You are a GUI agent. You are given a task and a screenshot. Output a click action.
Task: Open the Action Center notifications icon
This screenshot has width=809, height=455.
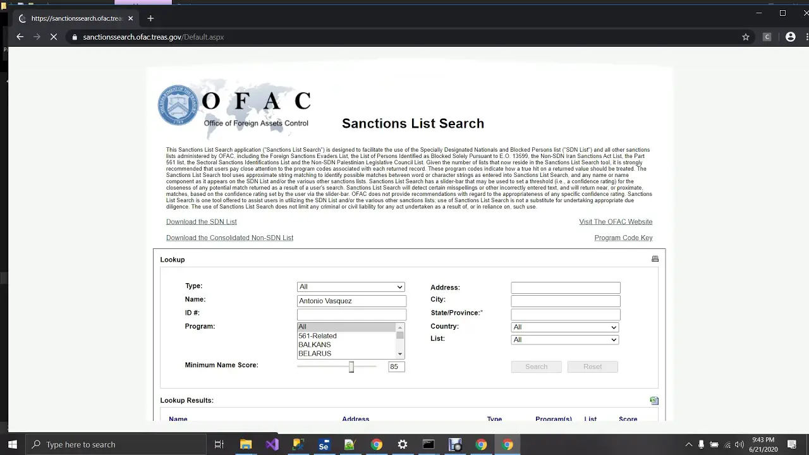[792, 444]
